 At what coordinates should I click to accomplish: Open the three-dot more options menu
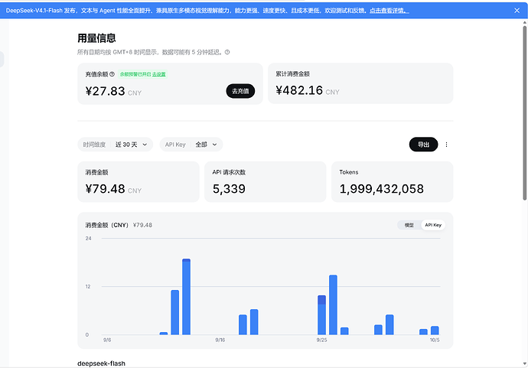[447, 145]
